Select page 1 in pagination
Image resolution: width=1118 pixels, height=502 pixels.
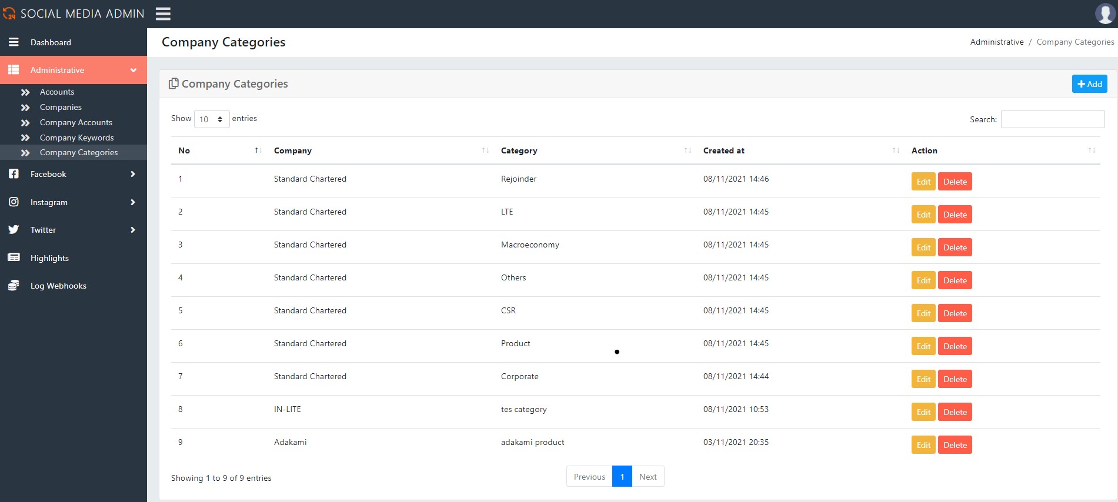[x=622, y=476]
